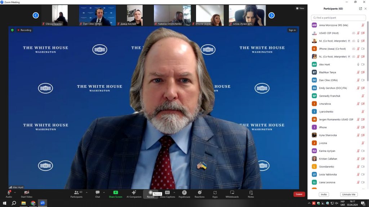The width and height of the screenshot is (369, 207).
Task: Show next video thumbnails with right arrow
Action: click(x=272, y=15)
